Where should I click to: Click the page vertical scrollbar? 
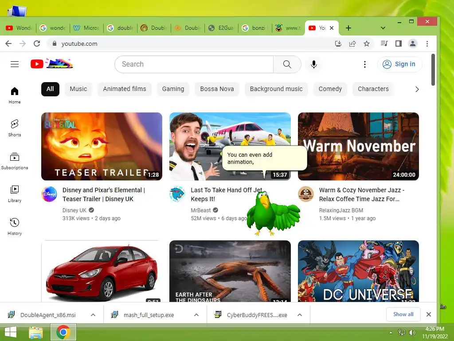[433, 70]
